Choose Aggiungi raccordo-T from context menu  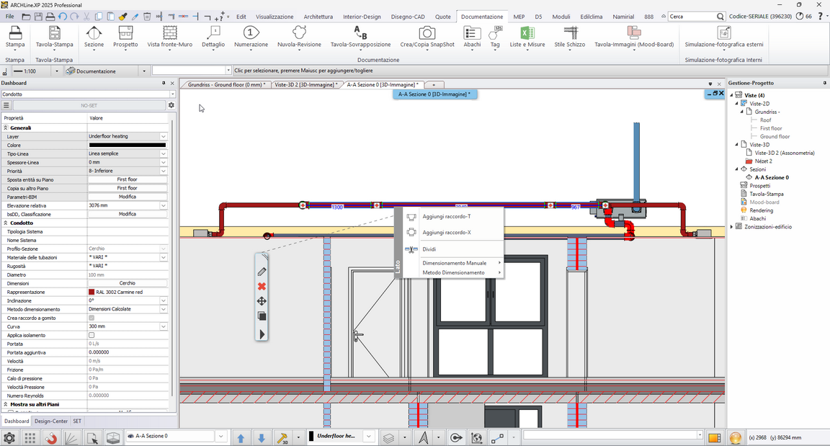click(x=446, y=216)
